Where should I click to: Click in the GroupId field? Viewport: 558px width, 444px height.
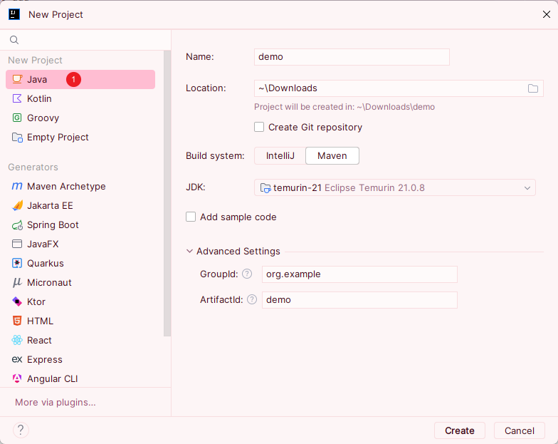(x=359, y=274)
